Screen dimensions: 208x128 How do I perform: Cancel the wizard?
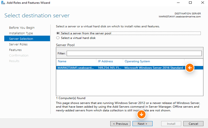tap(193, 124)
